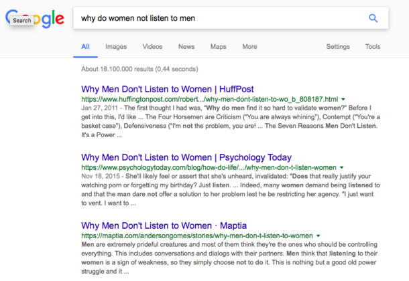
Task: Open the Maptia result title link
Action: 164,225
